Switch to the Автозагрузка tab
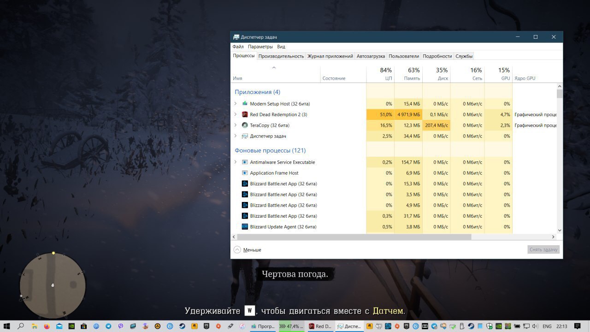The image size is (590, 332). 371,56
